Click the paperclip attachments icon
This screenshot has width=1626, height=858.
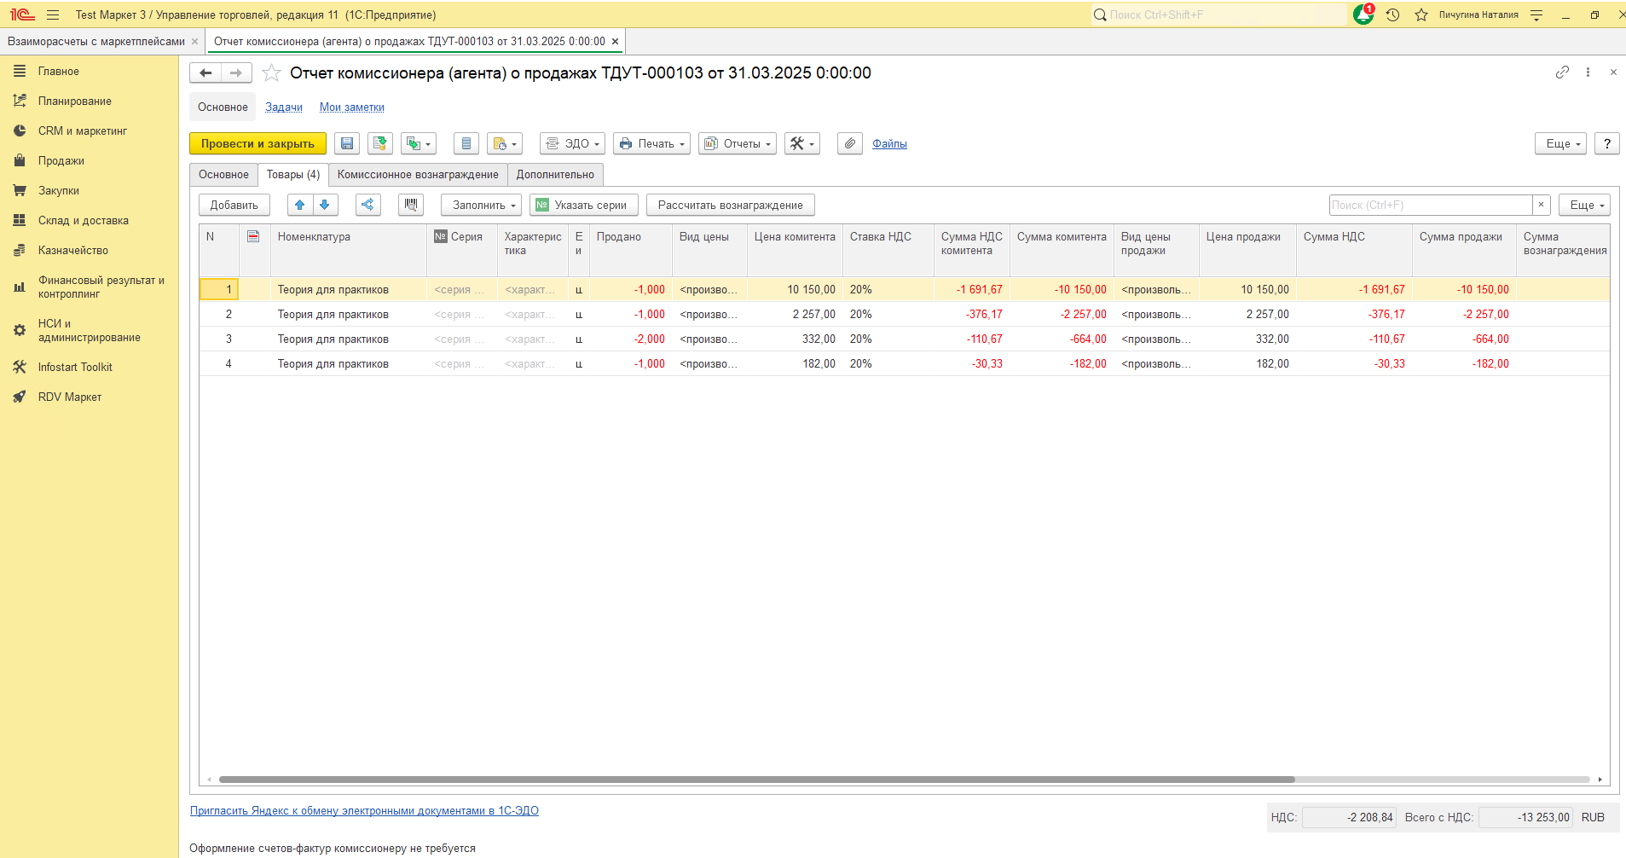point(849,143)
